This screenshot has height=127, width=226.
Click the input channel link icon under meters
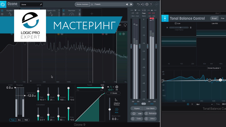point(136,104)
